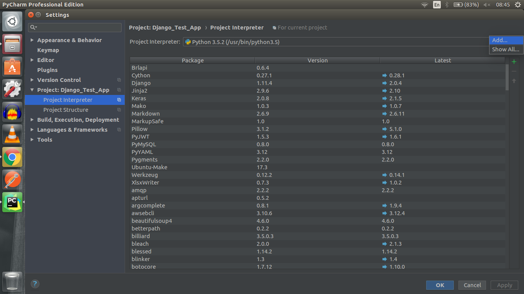Screen dimensions: 524x294
Task: Click Project: Django_Test_App breadcrumb
Action: pyautogui.click(x=165, y=28)
